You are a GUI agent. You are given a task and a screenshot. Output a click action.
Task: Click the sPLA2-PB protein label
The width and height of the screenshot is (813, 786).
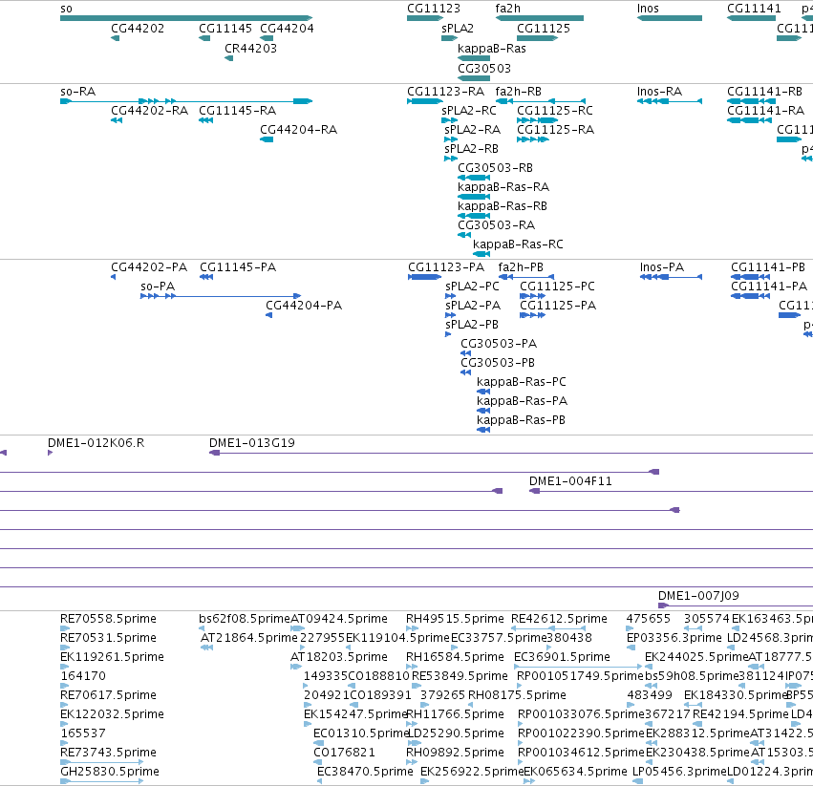[x=472, y=325]
